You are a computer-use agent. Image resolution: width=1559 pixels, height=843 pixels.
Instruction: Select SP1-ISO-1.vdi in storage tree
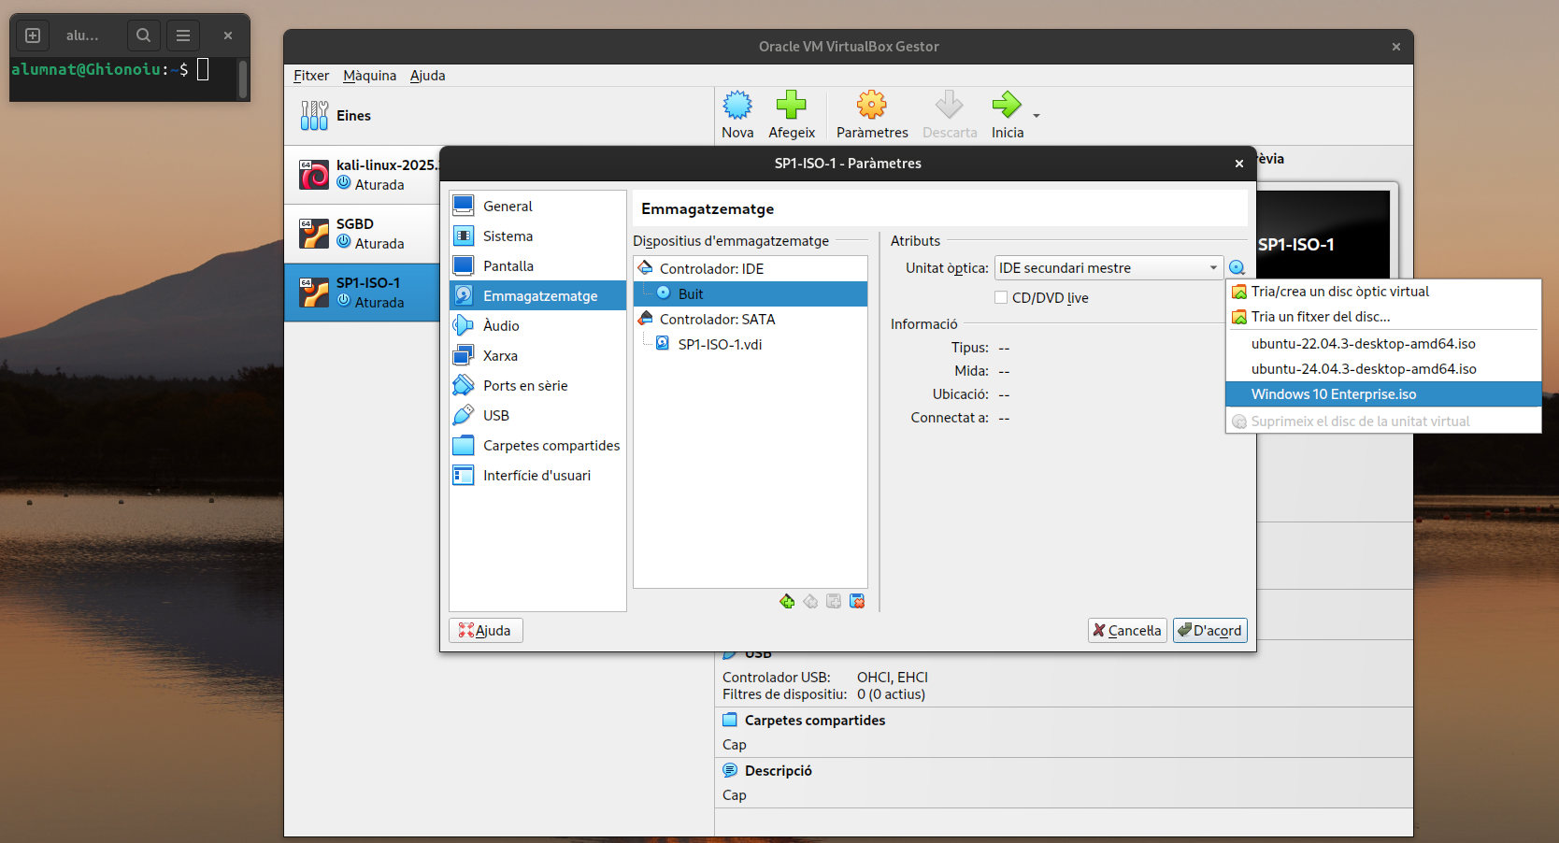[719, 345]
